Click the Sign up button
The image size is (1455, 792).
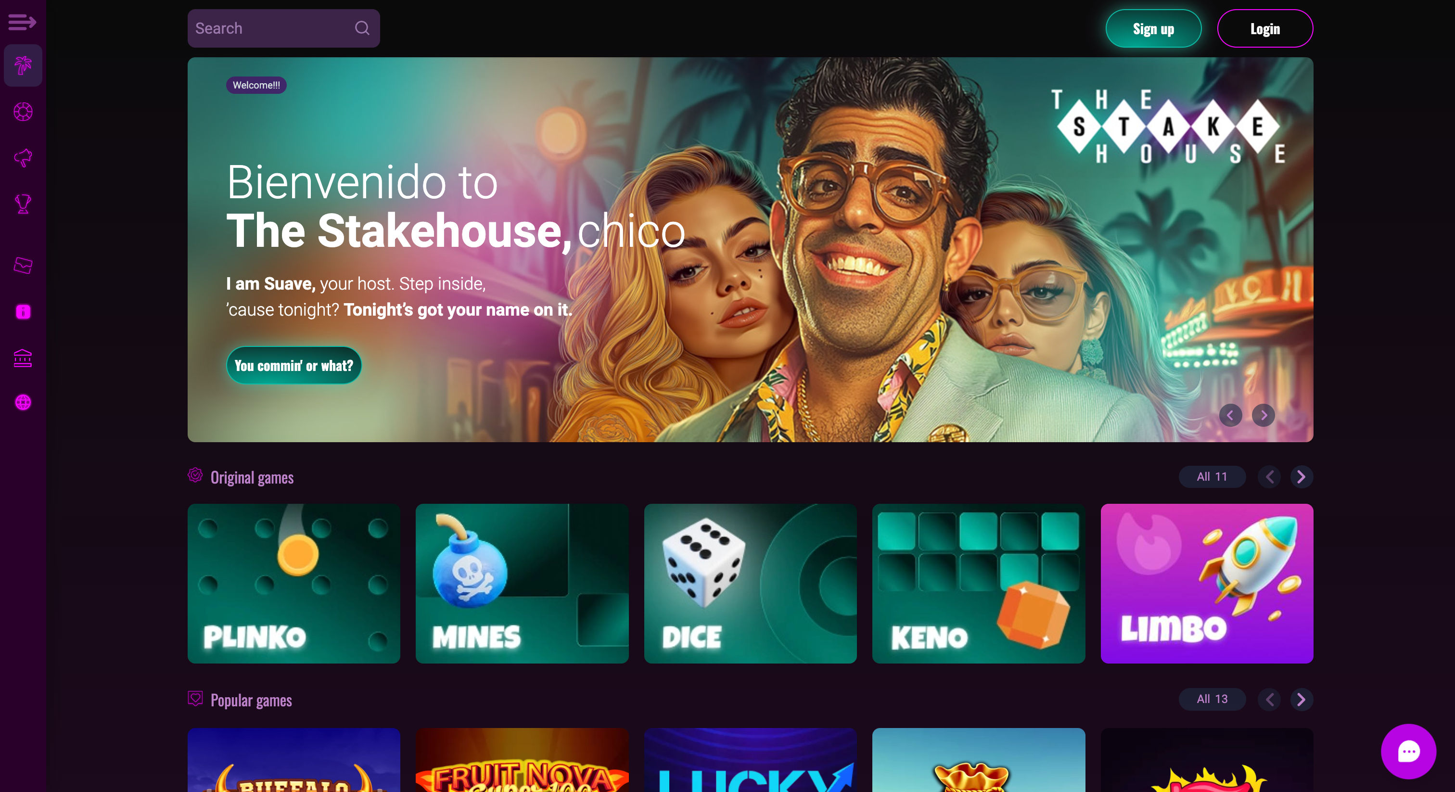(1153, 28)
